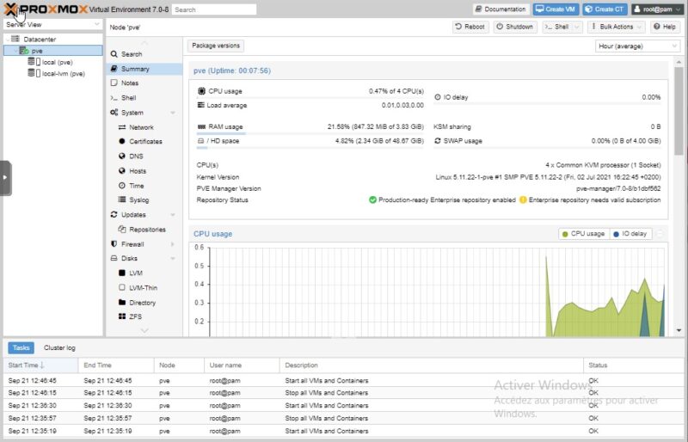
Task: Click the Notes icon in sidebar
Action: click(x=114, y=83)
